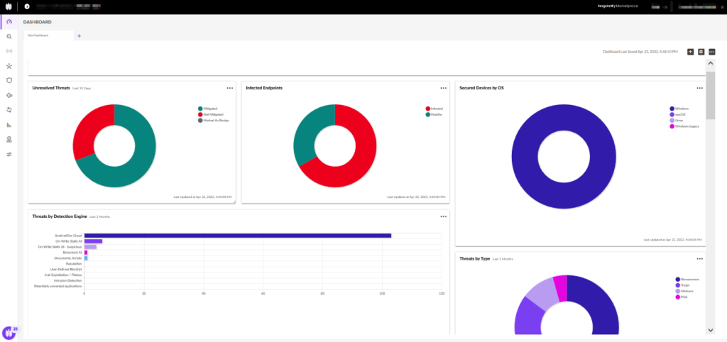The height and width of the screenshot is (342, 727).
Task: Open the Dashboard gauge icon in sidebar
Action: click(x=9, y=22)
